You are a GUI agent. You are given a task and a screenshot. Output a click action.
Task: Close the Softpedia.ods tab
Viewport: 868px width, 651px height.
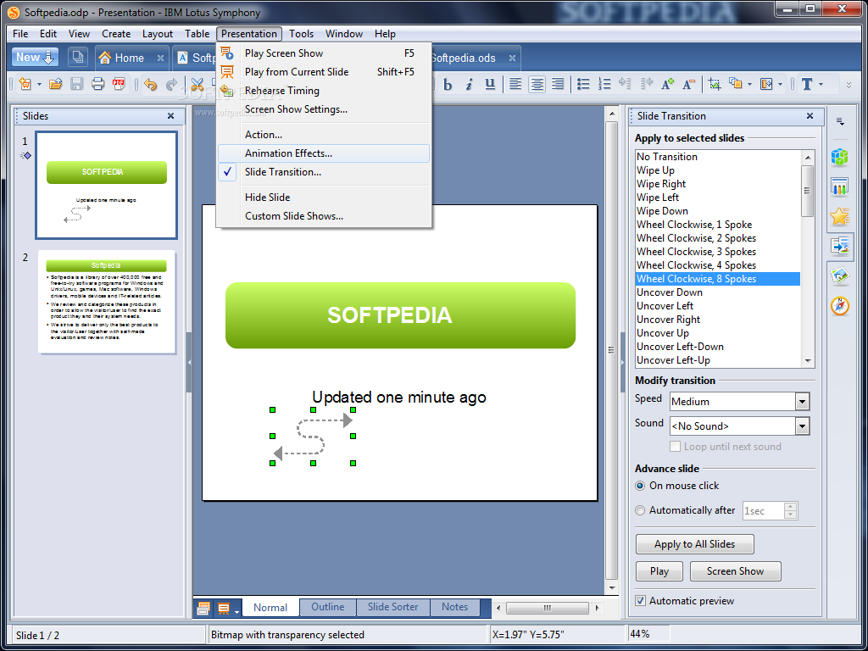click(x=512, y=58)
